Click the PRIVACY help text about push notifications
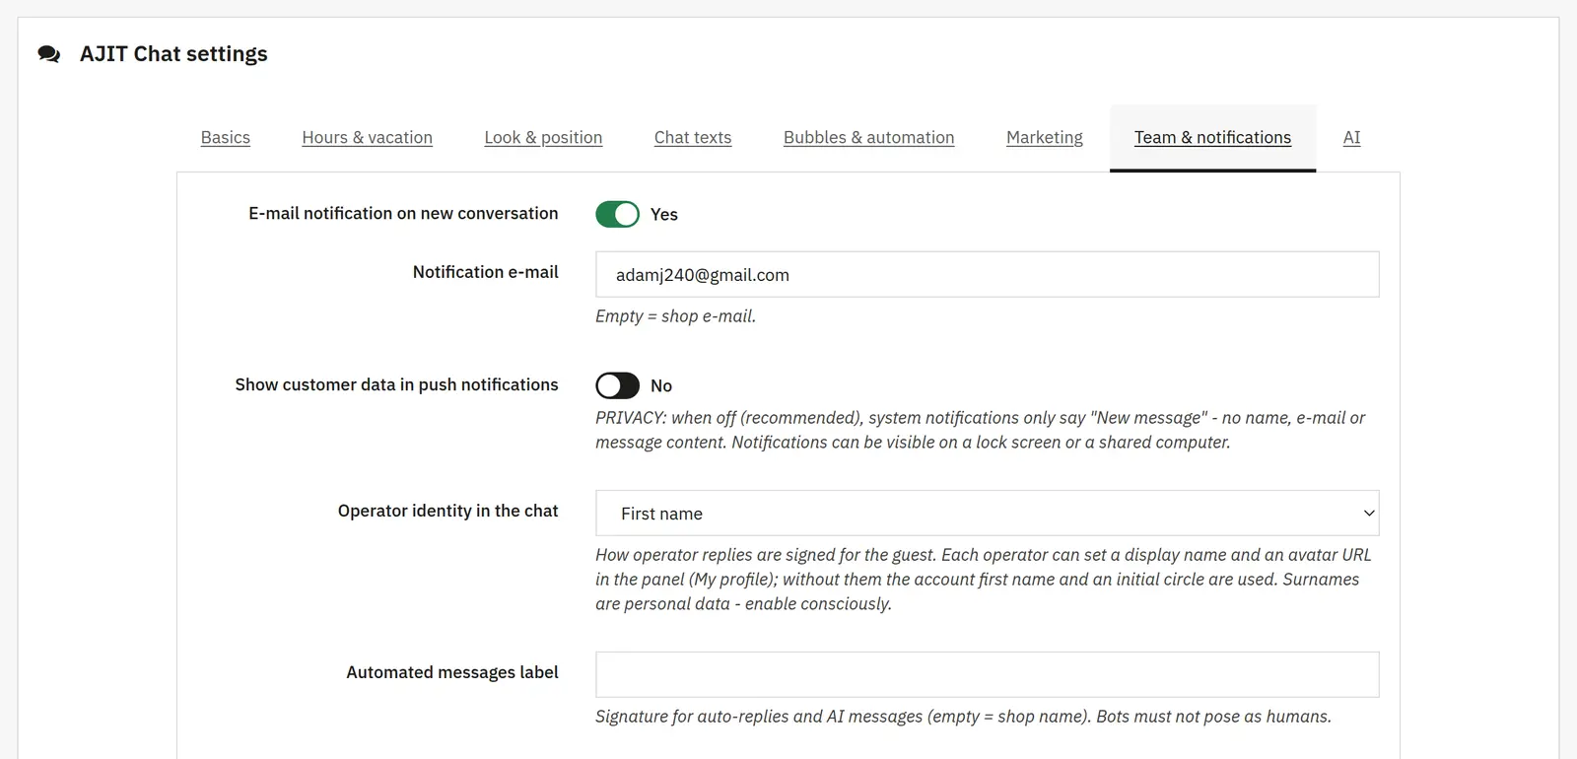 coord(981,430)
